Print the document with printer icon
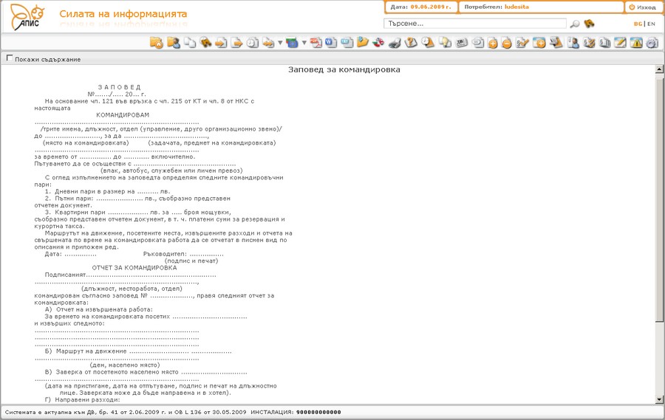 point(395,42)
